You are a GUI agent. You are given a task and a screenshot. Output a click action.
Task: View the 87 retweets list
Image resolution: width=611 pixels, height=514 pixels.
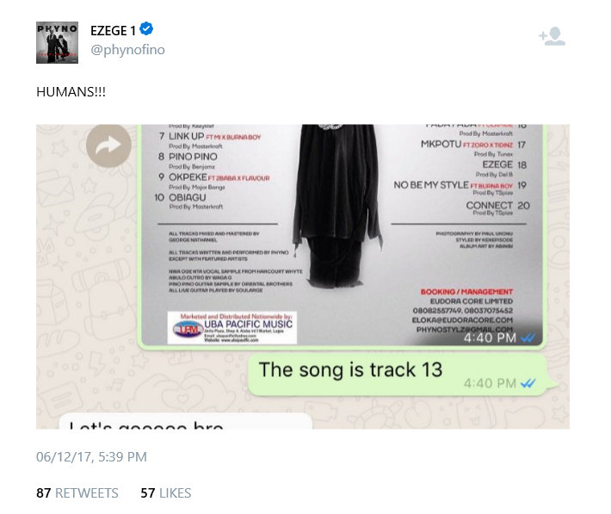pos(77,493)
